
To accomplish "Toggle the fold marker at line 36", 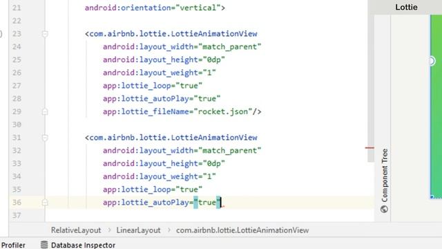I will pos(45,203).
